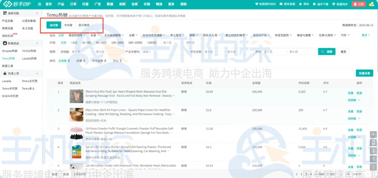Tick the select-all checkbox in table header

pyautogui.click(x=51, y=83)
